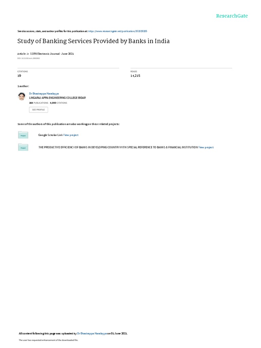The height and width of the screenshot is (348, 261).
Task: Click the Project icon beside Productive Efficiency of Banks
Action: pyautogui.click(x=23, y=147)
